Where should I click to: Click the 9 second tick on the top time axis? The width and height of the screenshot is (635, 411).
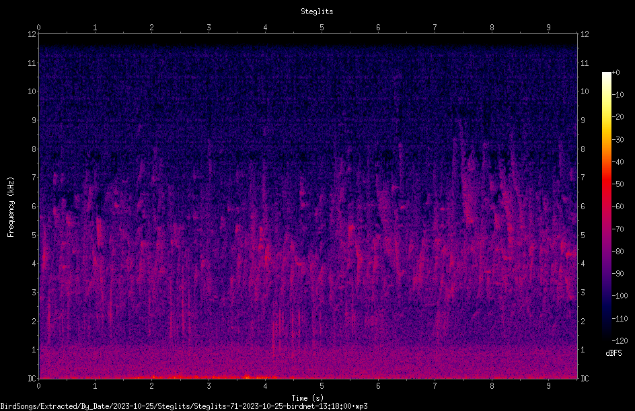548,27
